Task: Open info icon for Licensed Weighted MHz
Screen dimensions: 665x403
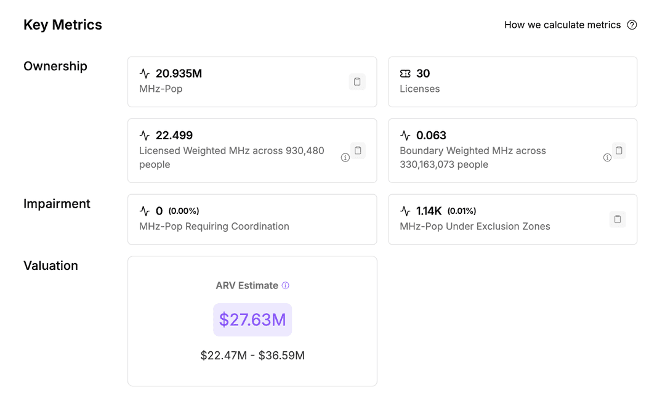Action: pyautogui.click(x=345, y=158)
